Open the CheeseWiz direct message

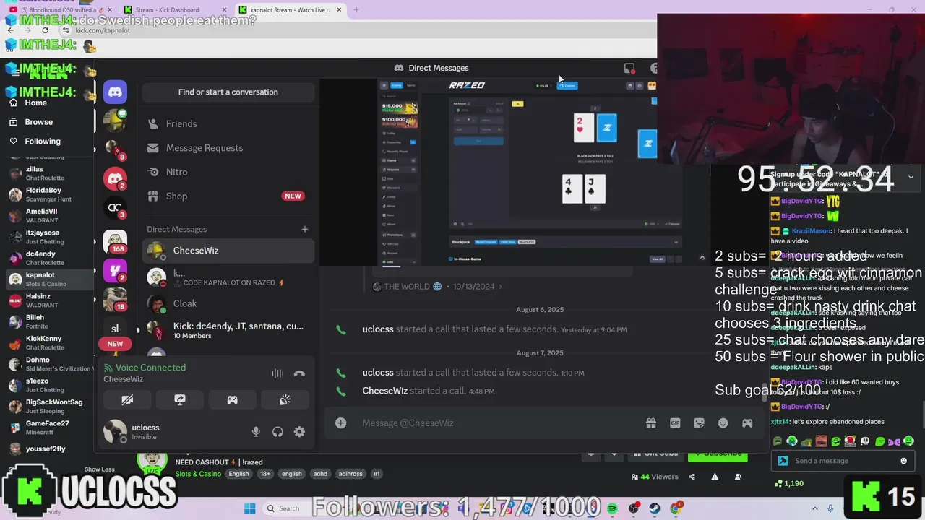tap(228, 251)
